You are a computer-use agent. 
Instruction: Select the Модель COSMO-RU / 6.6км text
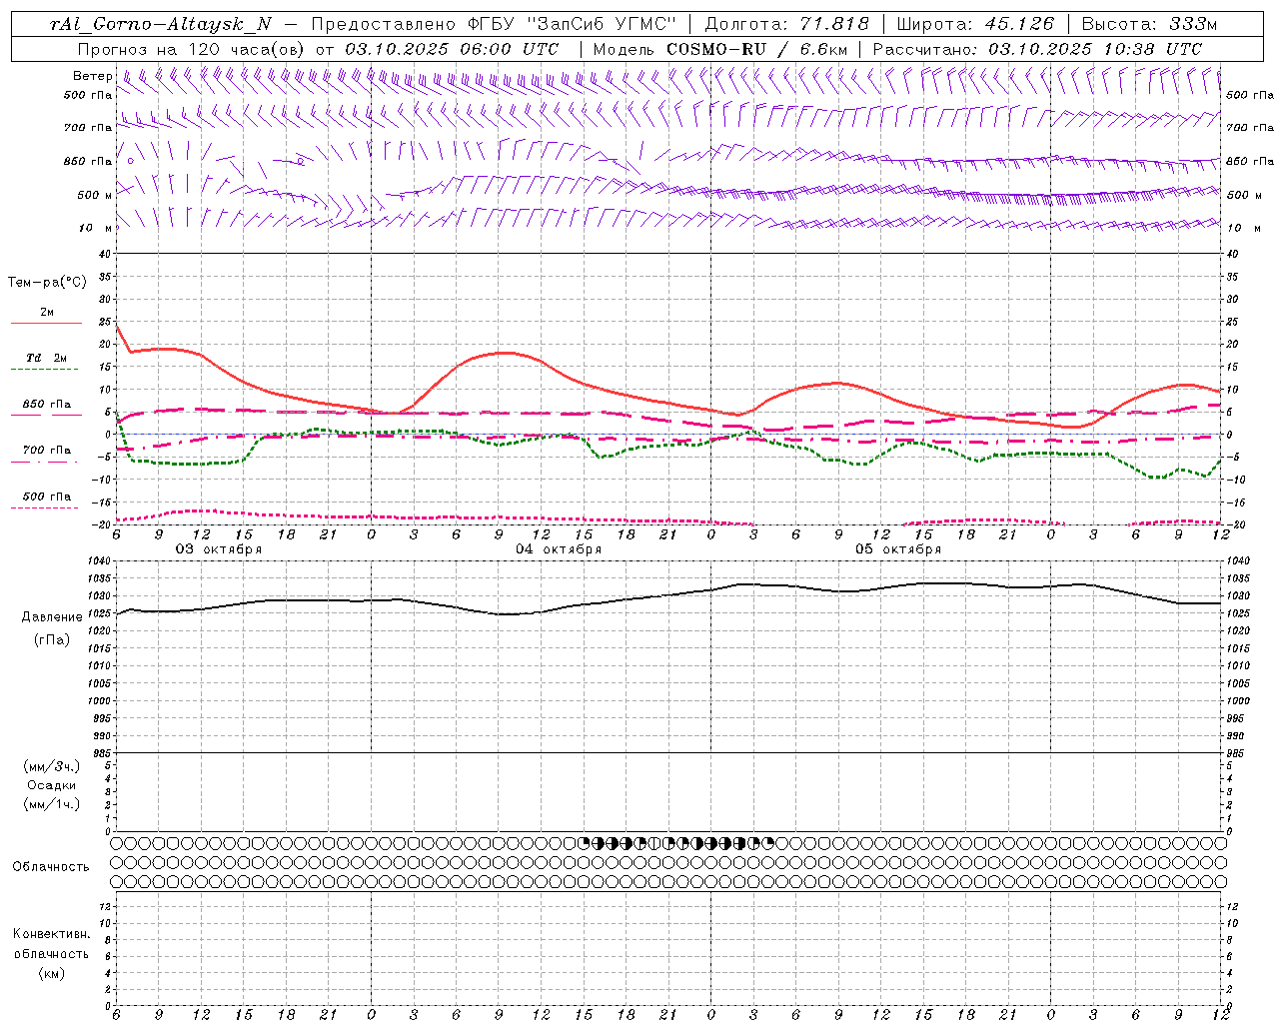pyautogui.click(x=719, y=49)
